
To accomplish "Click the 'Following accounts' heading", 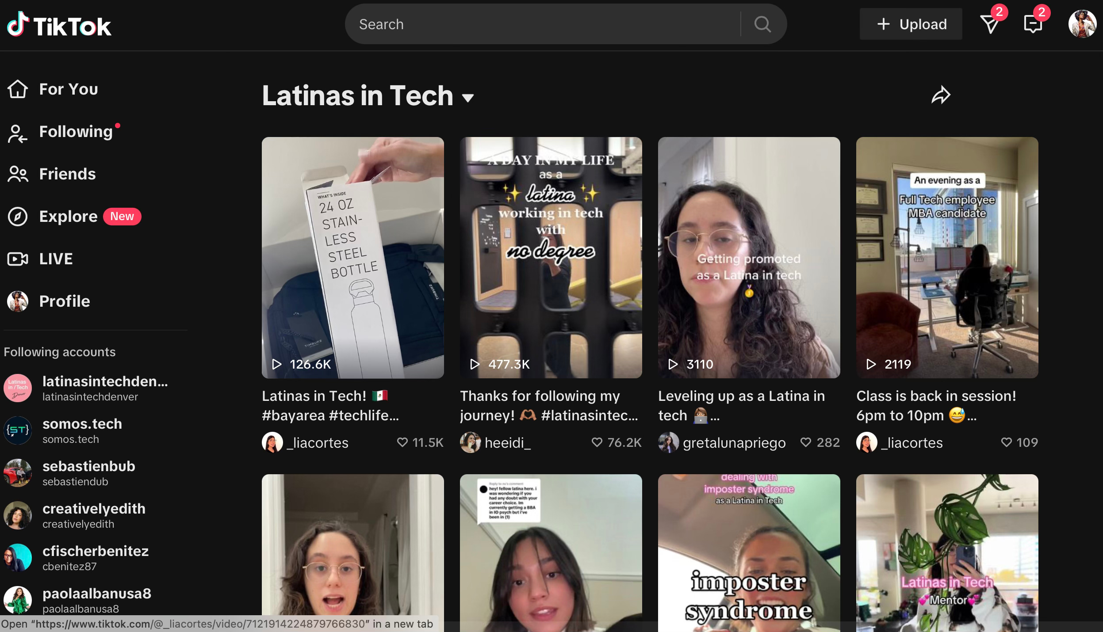I will [60, 352].
